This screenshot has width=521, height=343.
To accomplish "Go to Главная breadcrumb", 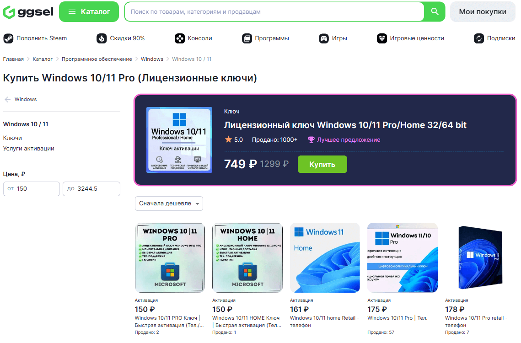I will [13, 59].
